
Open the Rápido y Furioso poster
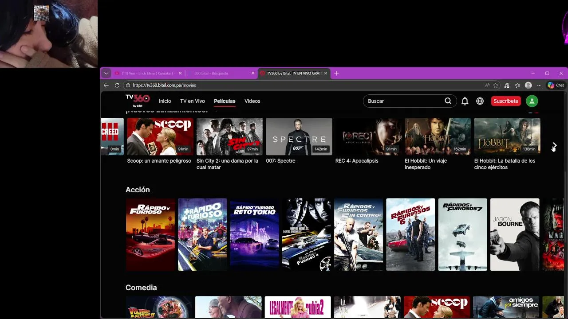tap(150, 234)
